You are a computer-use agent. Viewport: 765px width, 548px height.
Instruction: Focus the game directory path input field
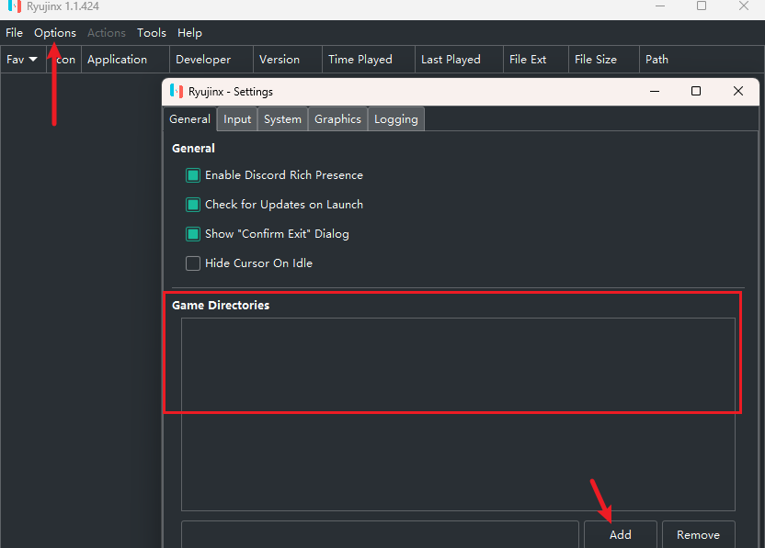pos(380,534)
